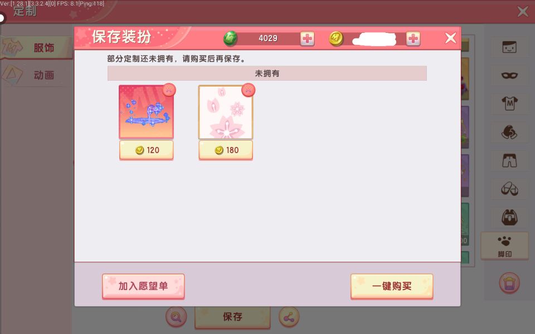Add more green gems with plus button
The width and height of the screenshot is (535, 334).
tap(307, 38)
